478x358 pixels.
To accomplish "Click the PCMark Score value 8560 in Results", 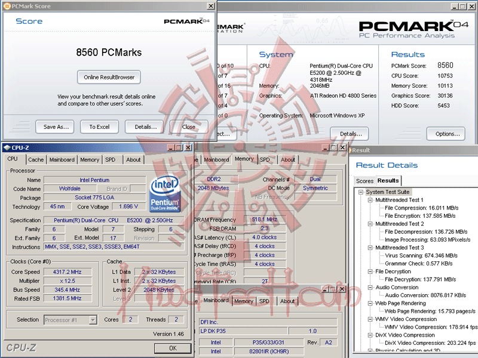I will point(445,66).
